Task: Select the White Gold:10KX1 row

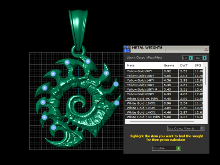Action: point(164,103)
